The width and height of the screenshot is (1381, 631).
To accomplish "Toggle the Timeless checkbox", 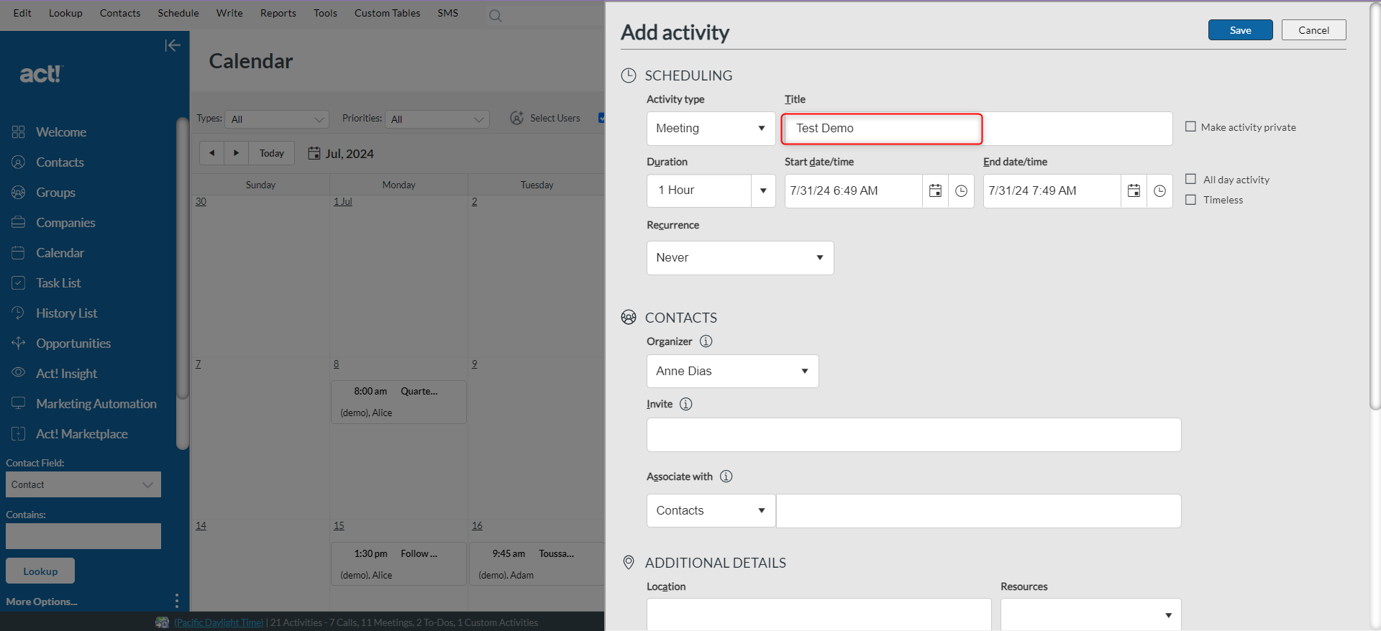I will [1190, 200].
